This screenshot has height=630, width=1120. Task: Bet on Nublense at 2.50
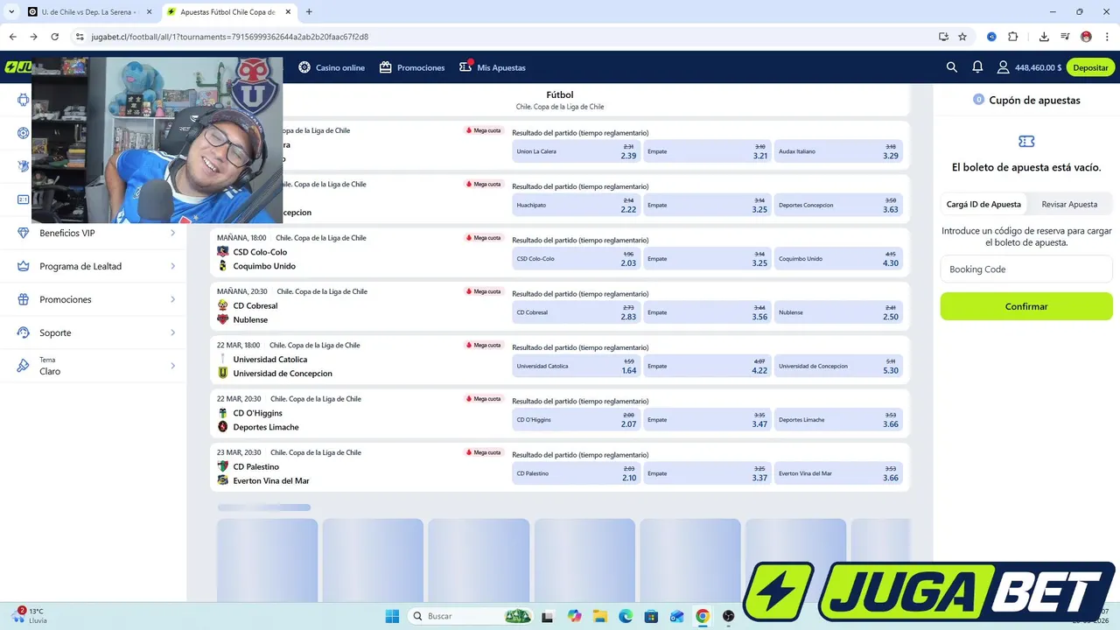coord(838,312)
